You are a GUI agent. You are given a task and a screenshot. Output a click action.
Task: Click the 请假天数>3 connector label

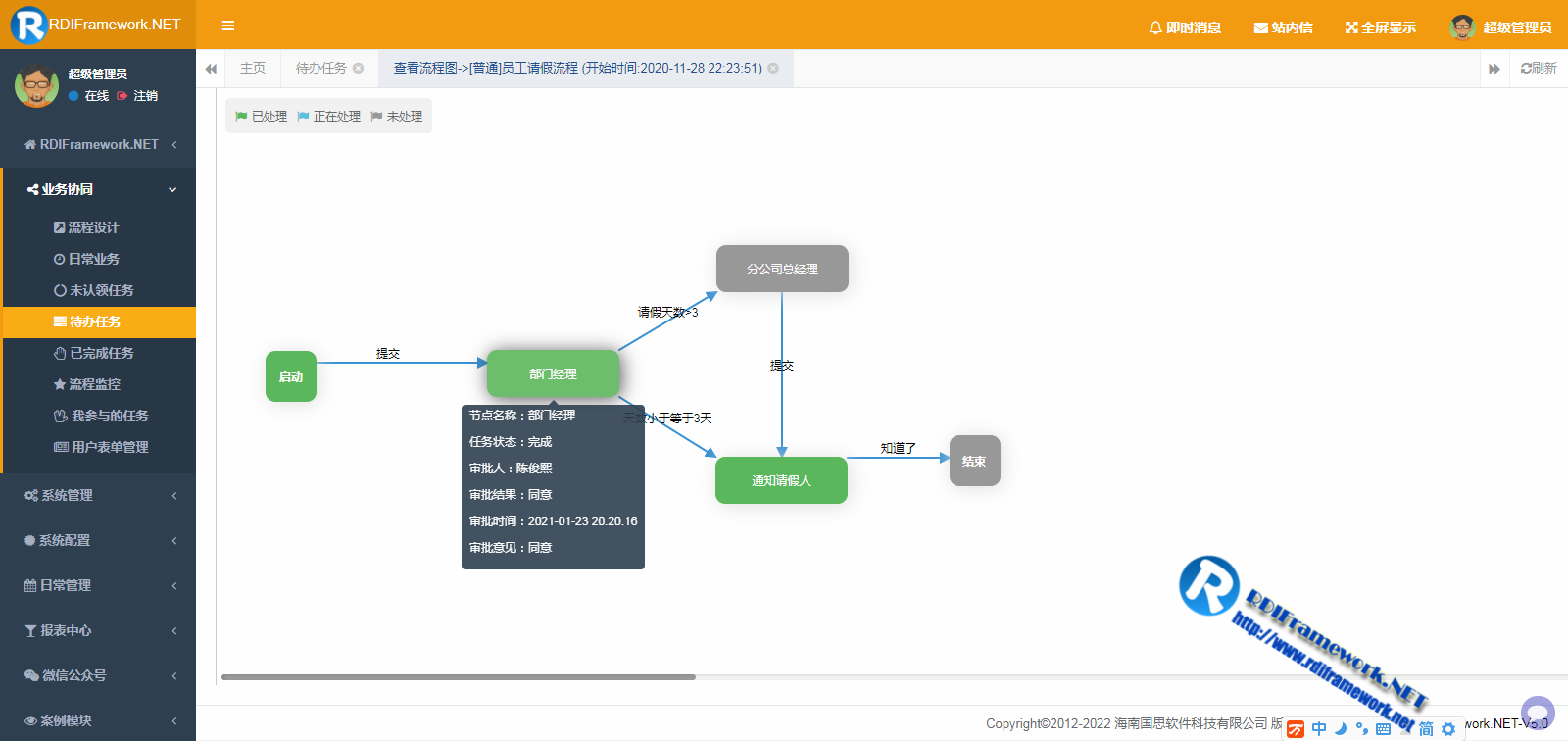(x=668, y=312)
